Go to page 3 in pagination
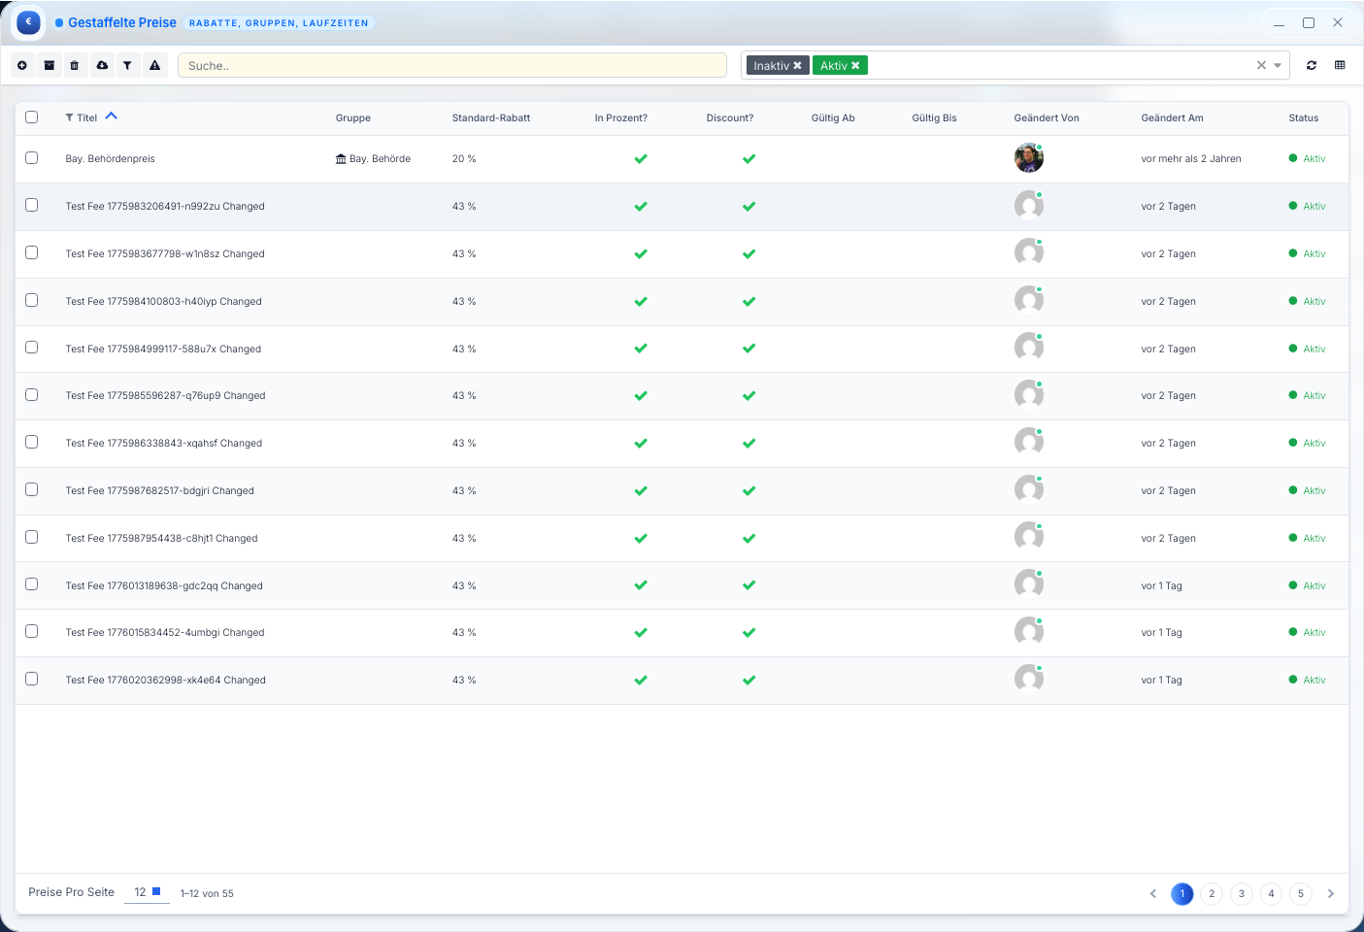Viewport: 1364px width, 932px height. 1241,894
